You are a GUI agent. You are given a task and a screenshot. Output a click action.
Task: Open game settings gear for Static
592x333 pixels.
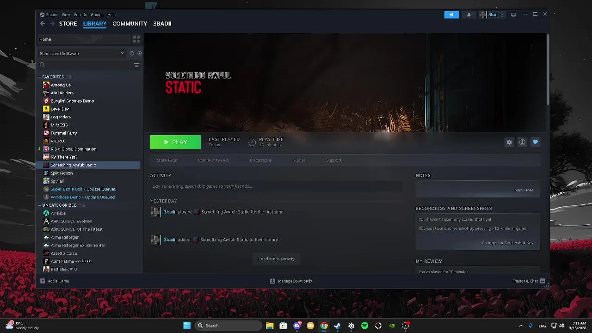[x=509, y=142]
